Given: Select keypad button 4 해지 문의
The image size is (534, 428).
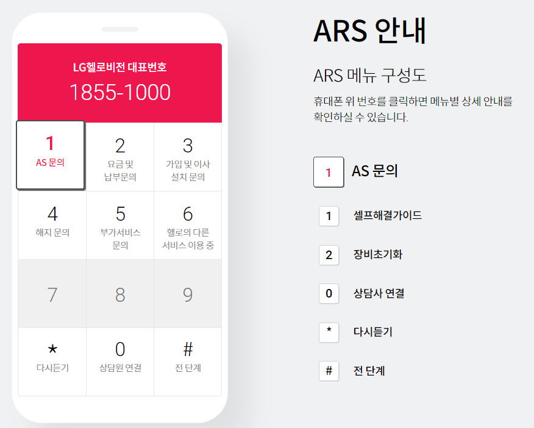Looking at the screenshot, I should coord(52,226).
